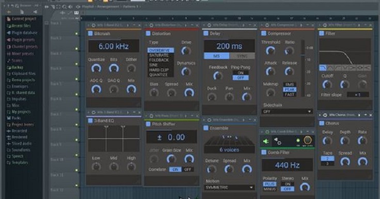Toggle the Delay enable box

pos(206,33)
